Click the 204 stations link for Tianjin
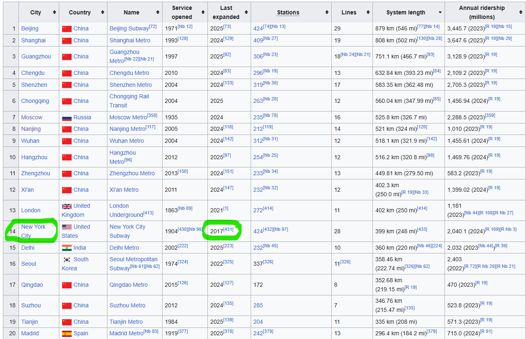This screenshot has height=339, width=526. (258, 322)
